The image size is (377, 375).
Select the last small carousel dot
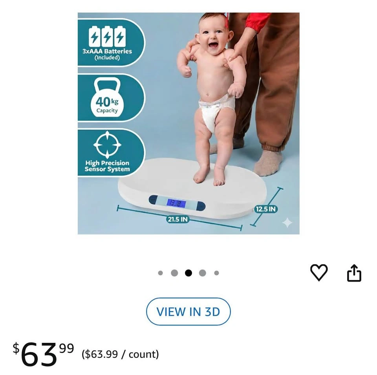216,273
